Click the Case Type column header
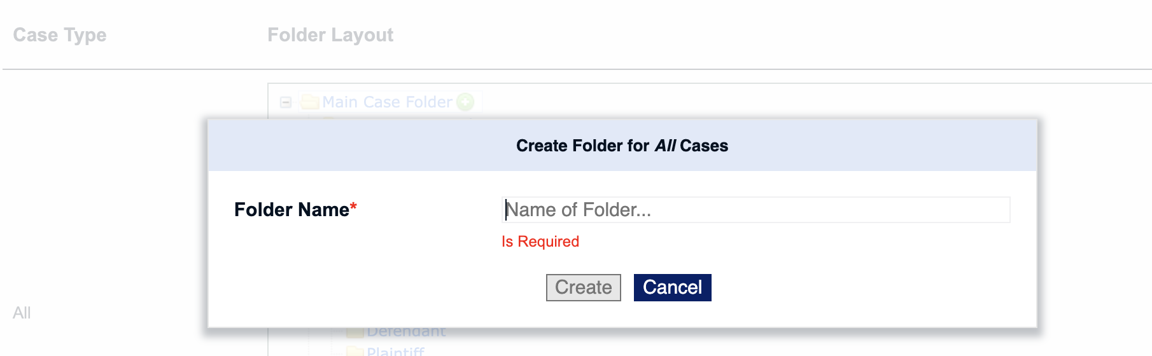Image resolution: width=1152 pixels, height=356 pixels. (60, 35)
